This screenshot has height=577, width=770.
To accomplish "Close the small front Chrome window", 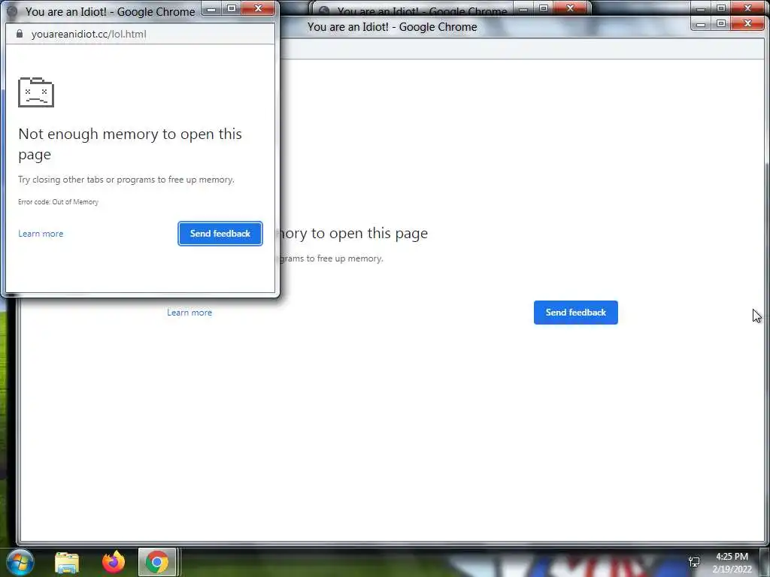I will (x=259, y=9).
